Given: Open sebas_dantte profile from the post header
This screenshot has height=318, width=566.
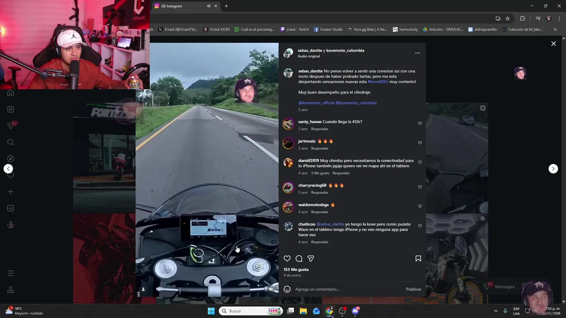Looking at the screenshot, I should [x=310, y=50].
